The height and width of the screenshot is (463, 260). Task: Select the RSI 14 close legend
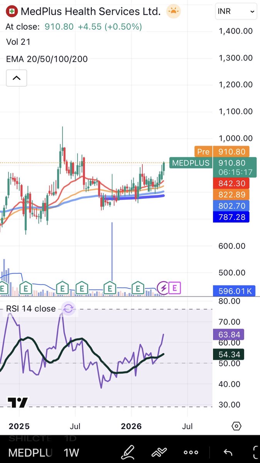[30, 309]
